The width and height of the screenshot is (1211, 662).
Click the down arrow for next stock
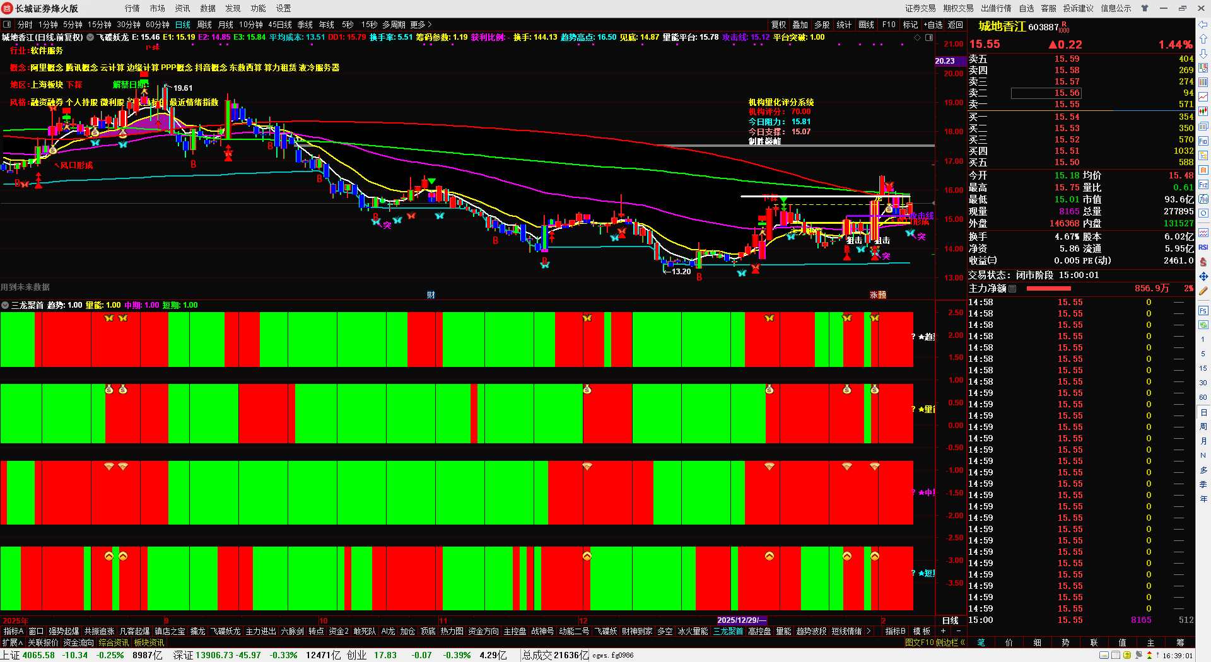[x=1203, y=54]
